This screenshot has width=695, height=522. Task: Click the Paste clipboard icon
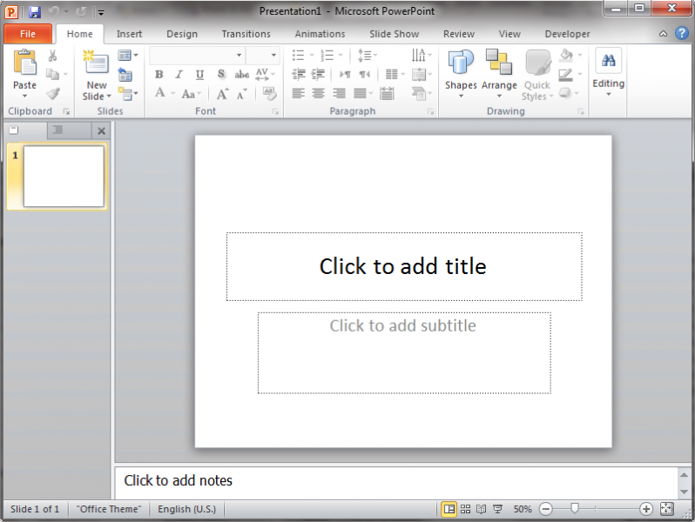(x=24, y=64)
